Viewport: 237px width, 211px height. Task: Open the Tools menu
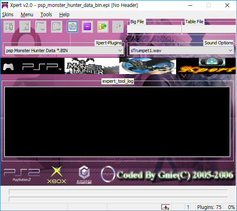(46, 15)
